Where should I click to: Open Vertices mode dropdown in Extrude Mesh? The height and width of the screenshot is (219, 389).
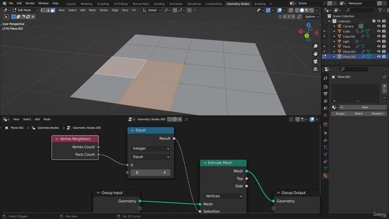pyautogui.click(x=223, y=196)
